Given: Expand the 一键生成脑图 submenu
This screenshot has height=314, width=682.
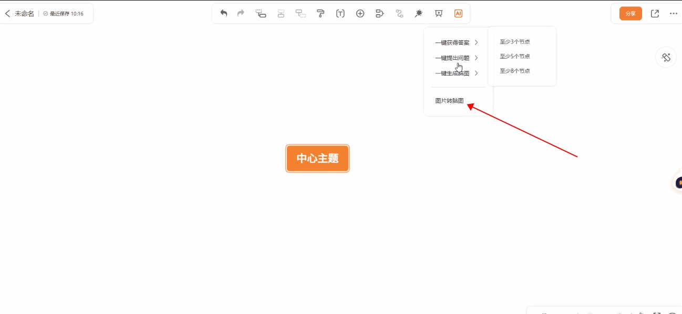Looking at the screenshot, I should click(x=456, y=74).
